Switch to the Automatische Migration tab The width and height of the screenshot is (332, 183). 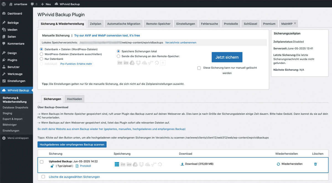click(x=124, y=24)
